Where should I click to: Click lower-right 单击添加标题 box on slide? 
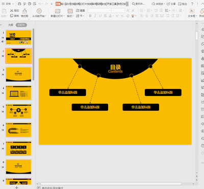[x=141, y=107]
